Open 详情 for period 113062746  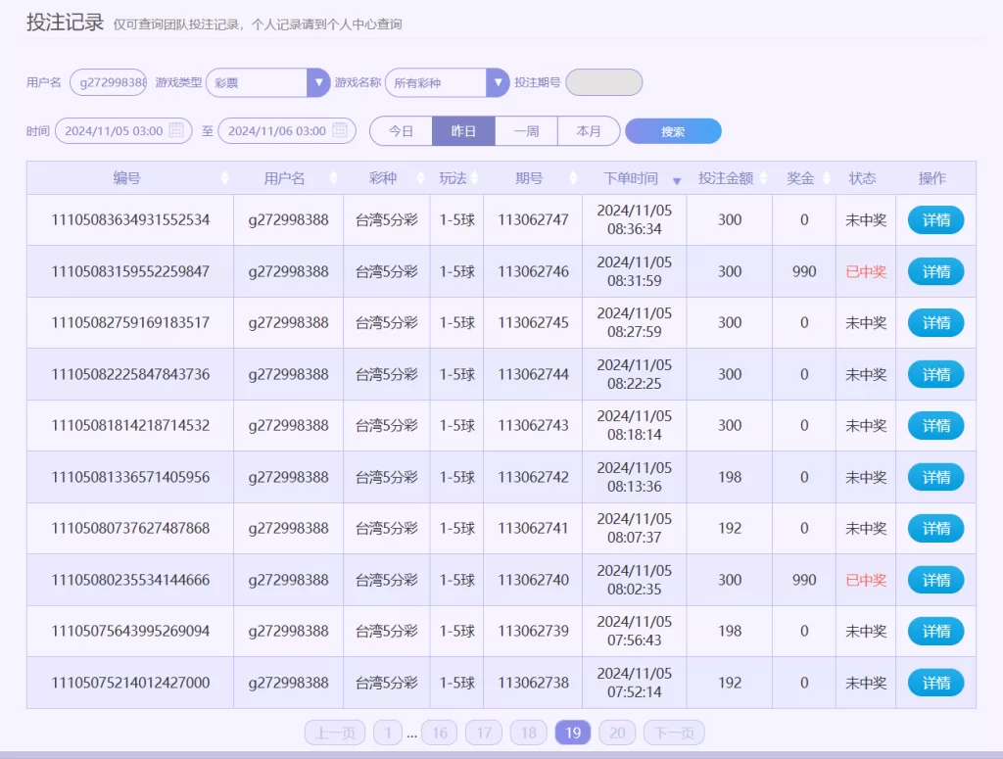click(x=935, y=271)
